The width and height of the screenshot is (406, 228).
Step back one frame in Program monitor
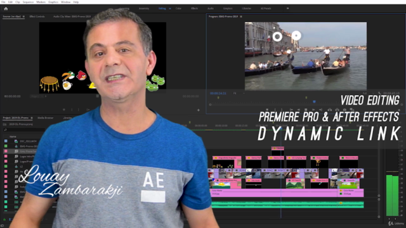tap(299, 110)
